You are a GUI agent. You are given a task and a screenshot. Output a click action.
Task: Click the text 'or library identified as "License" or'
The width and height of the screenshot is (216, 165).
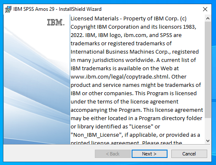tap(115, 127)
